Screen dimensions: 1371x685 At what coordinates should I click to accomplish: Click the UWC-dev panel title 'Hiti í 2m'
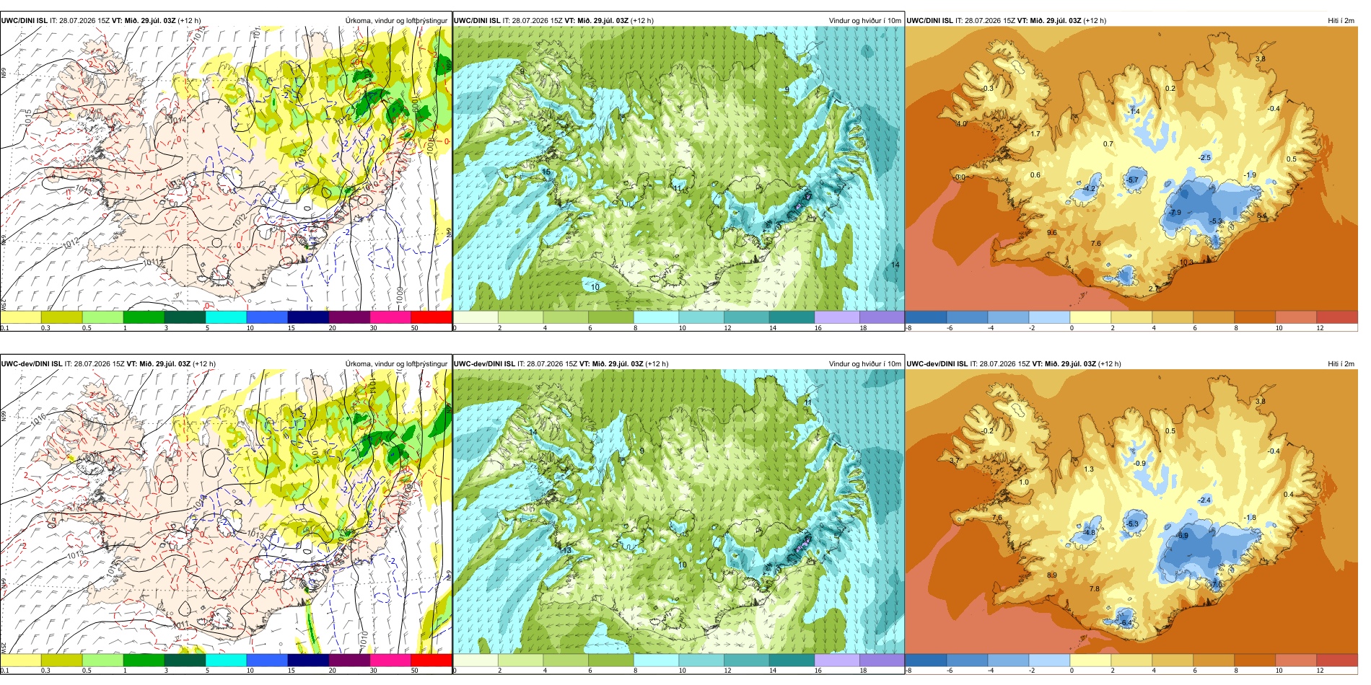click(x=1341, y=364)
